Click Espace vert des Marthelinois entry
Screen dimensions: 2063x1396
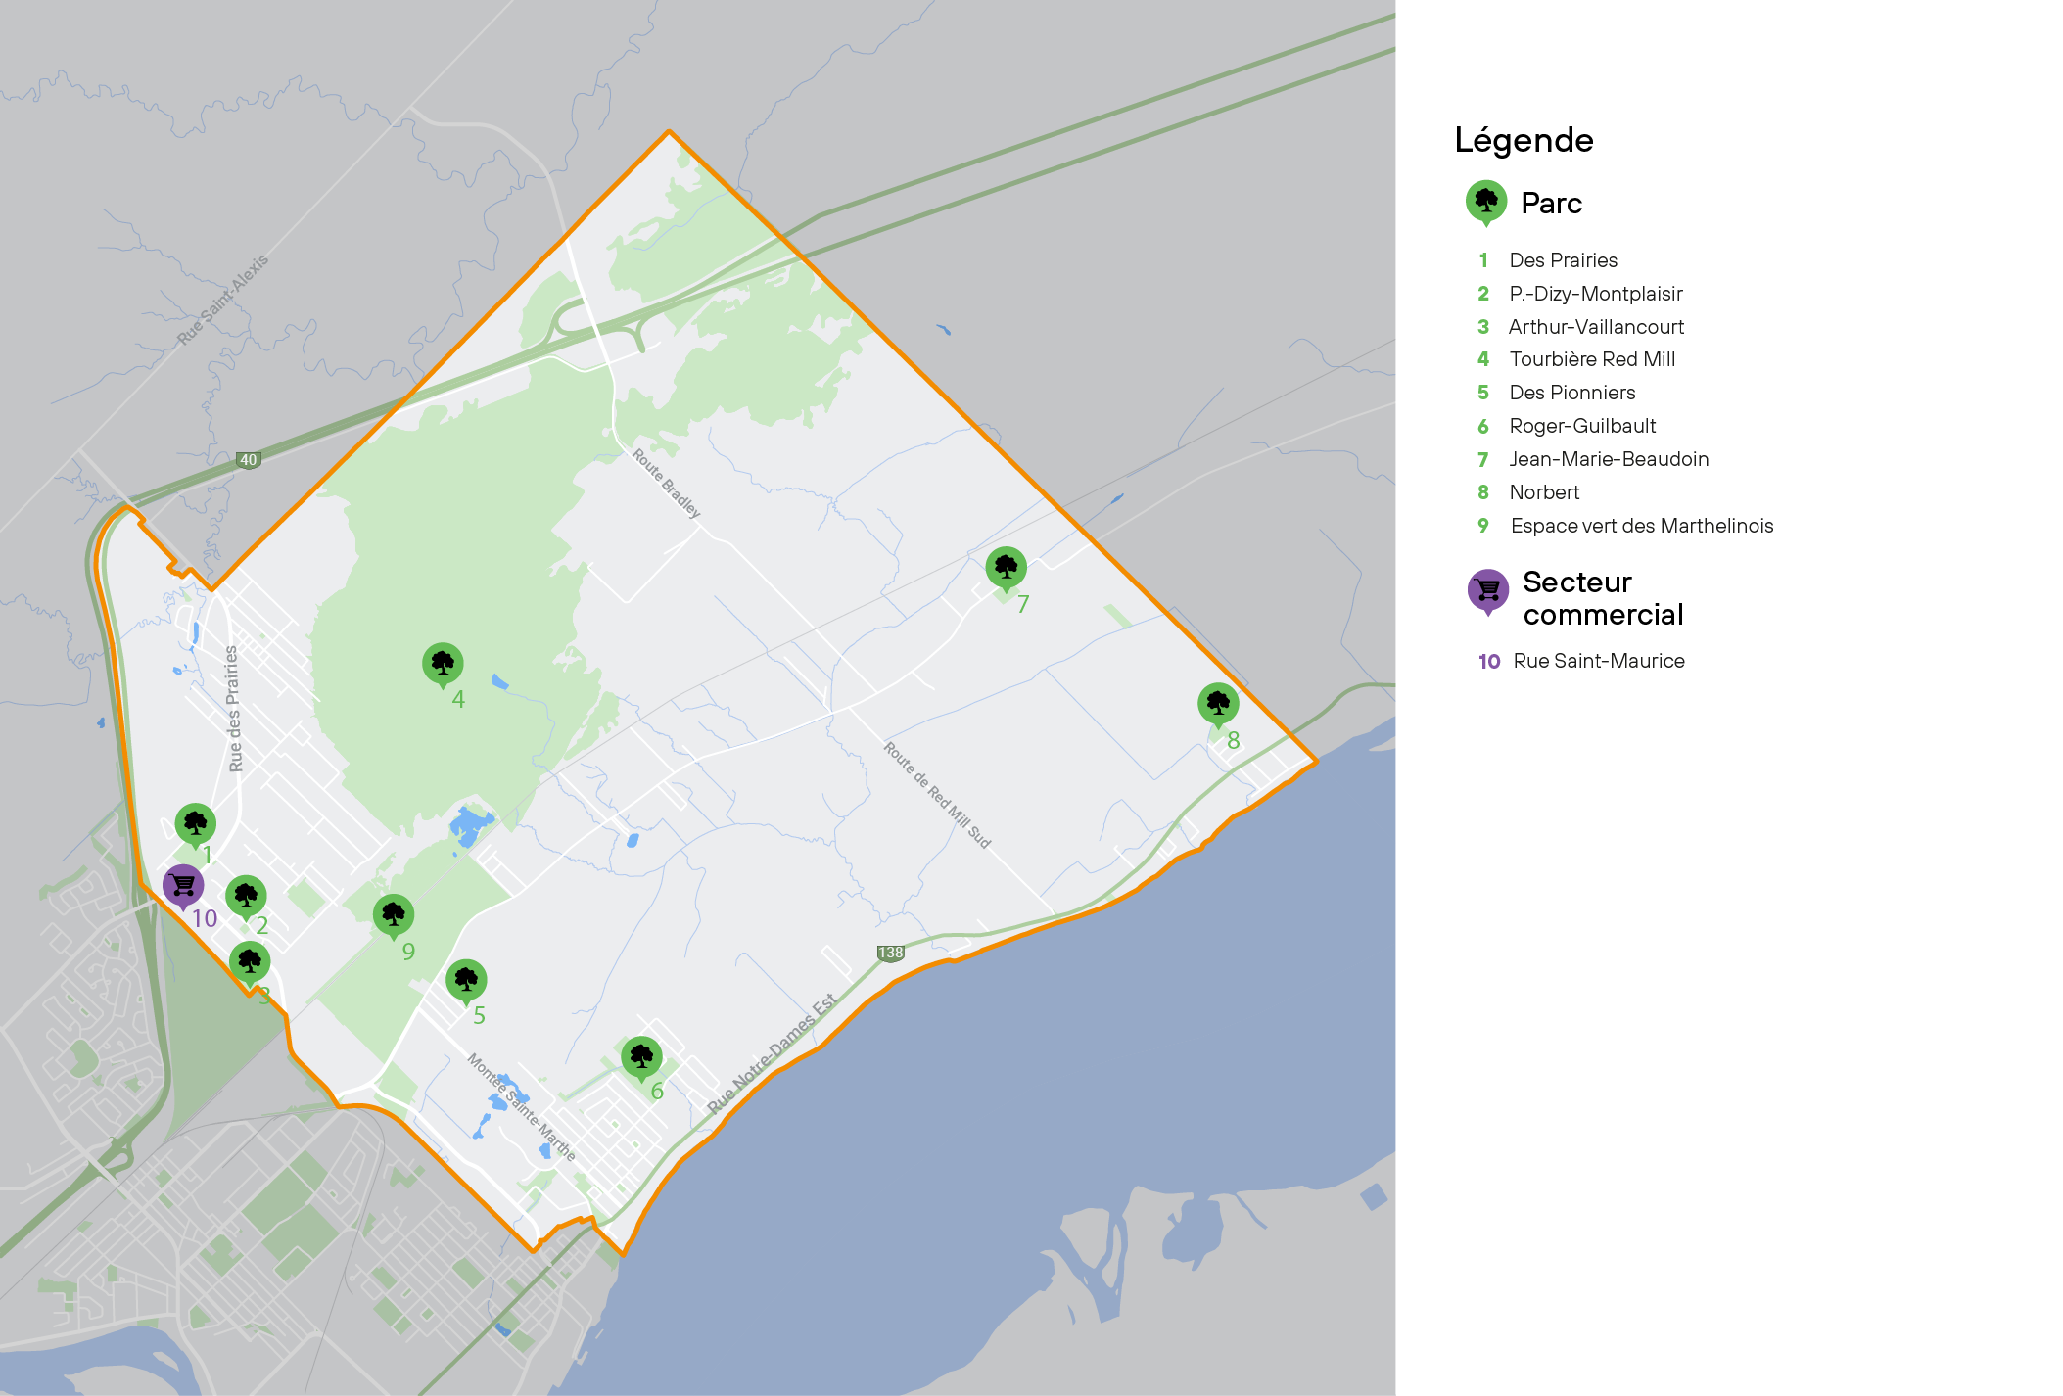tap(1641, 526)
